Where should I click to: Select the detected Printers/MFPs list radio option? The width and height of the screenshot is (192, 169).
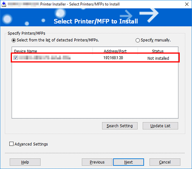(x=13, y=40)
